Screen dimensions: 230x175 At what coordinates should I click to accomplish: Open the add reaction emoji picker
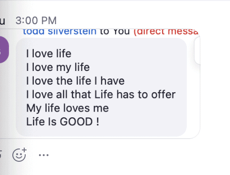(x=19, y=155)
